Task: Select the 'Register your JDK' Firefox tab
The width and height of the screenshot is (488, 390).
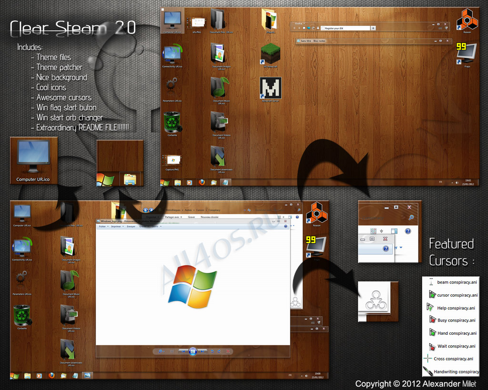Action: 346,28
